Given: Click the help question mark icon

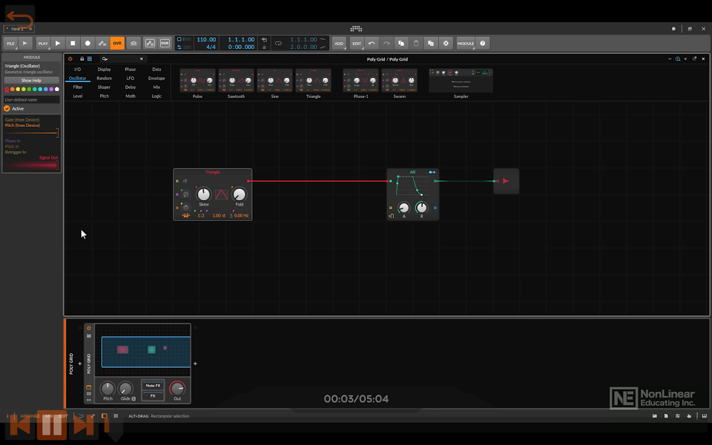Looking at the screenshot, I should [482, 43].
